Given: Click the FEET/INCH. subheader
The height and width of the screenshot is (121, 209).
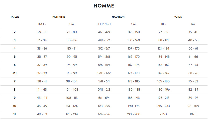Looking at the screenshot, I should point(104,24).
